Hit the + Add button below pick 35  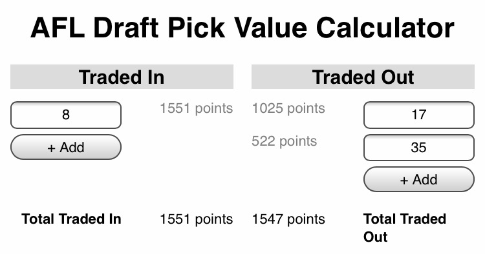[419, 179]
